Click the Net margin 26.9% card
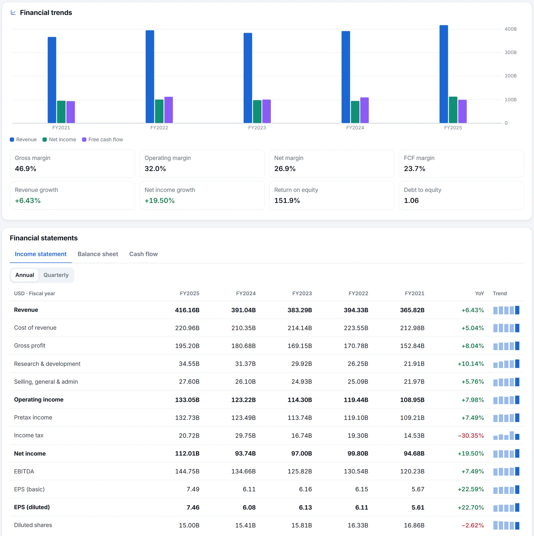Viewport: 534px width, 536px height. pyautogui.click(x=332, y=164)
